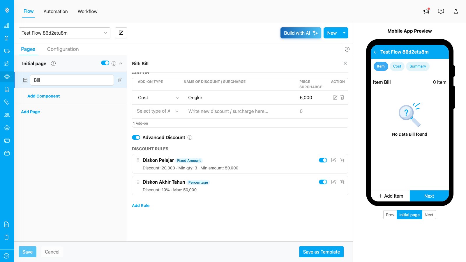Viewport: 466px width, 262px height.
Task: Select the Pages tab
Action: click(x=28, y=49)
